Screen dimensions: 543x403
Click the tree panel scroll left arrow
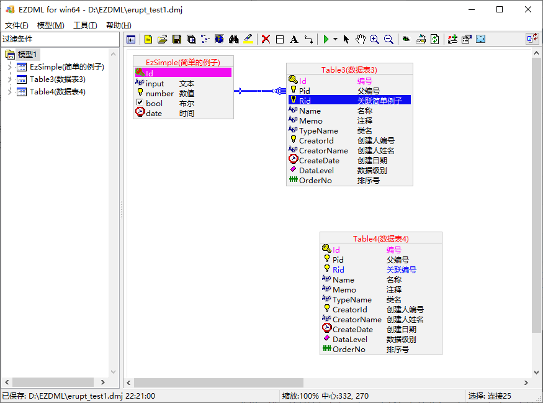pyautogui.click(x=7, y=382)
